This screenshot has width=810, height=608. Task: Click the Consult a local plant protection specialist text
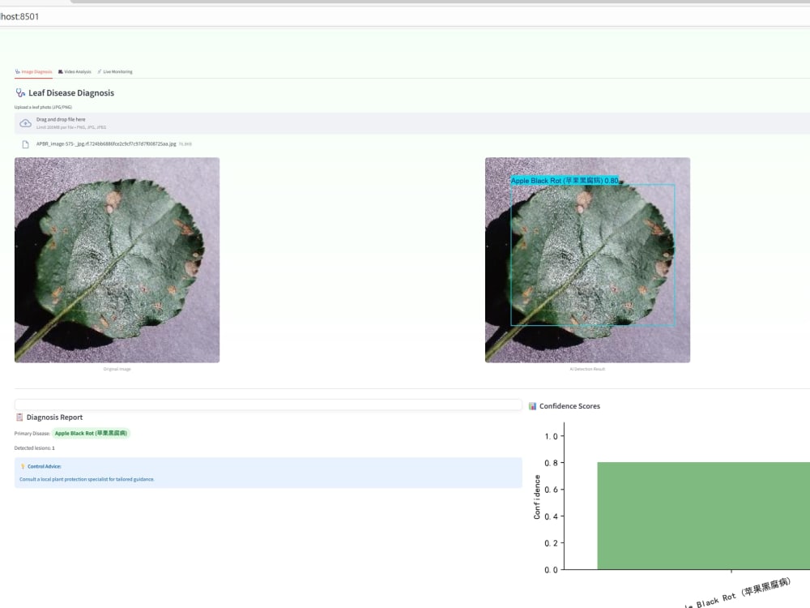click(87, 479)
